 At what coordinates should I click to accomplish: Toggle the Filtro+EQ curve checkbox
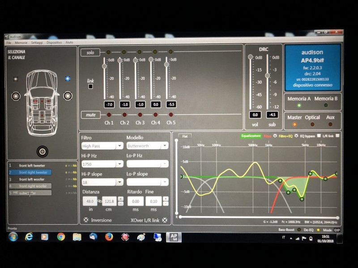(x=296, y=136)
